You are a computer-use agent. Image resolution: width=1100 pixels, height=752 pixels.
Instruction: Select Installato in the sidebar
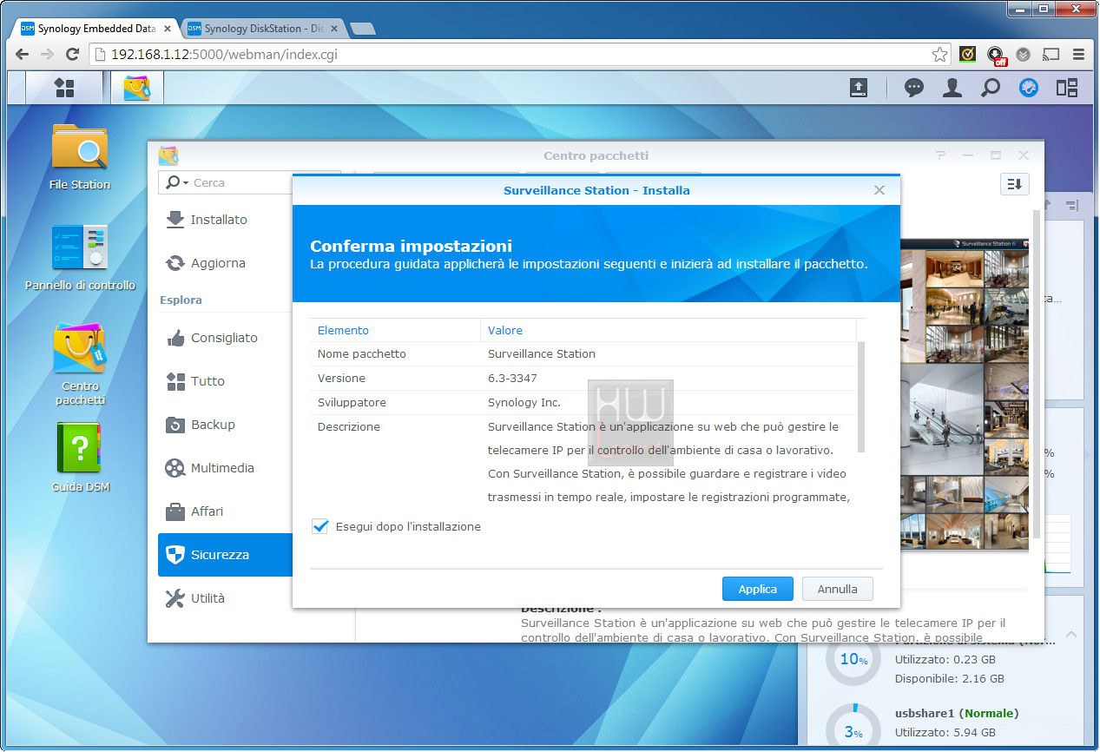(x=224, y=220)
